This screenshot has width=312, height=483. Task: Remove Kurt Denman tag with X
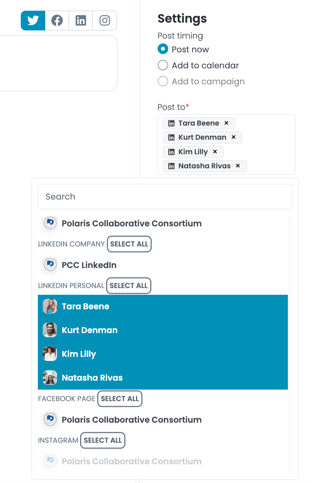[234, 137]
